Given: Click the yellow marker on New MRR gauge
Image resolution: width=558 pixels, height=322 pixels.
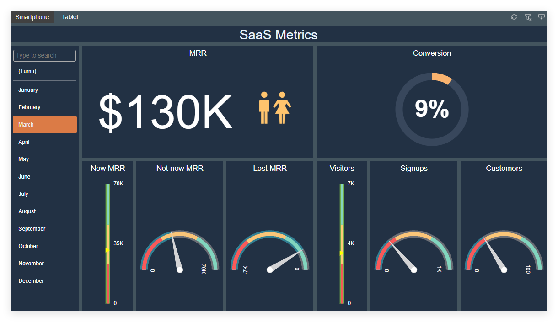Looking at the screenshot, I should [107, 250].
